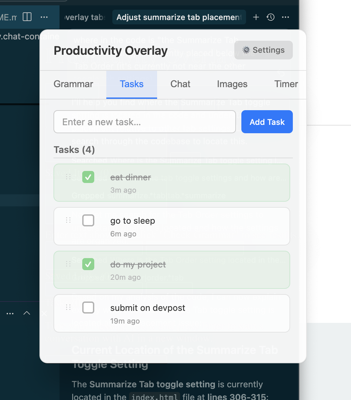Focus the 'Enter a new task...' field
The height and width of the screenshot is (400, 351).
coord(145,122)
